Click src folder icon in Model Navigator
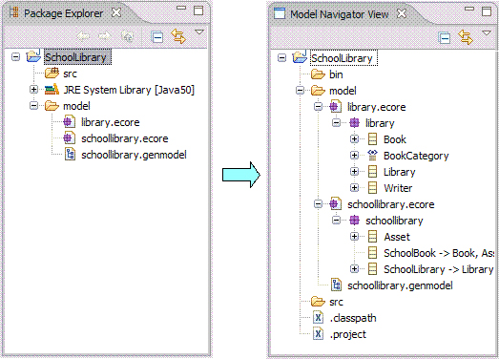The height and width of the screenshot is (359, 499). point(318,302)
